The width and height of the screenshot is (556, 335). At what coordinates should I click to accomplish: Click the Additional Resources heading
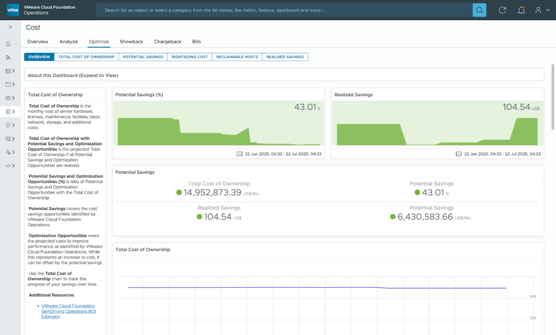click(x=52, y=295)
